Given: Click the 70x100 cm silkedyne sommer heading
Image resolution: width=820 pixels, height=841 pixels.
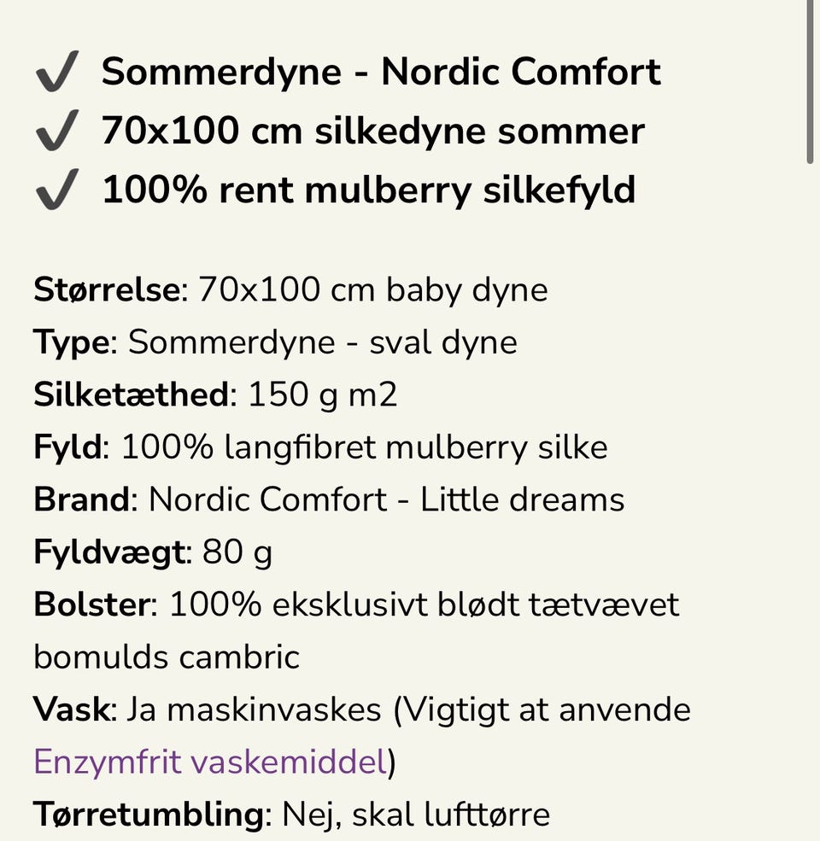Looking at the screenshot, I should click(372, 131).
